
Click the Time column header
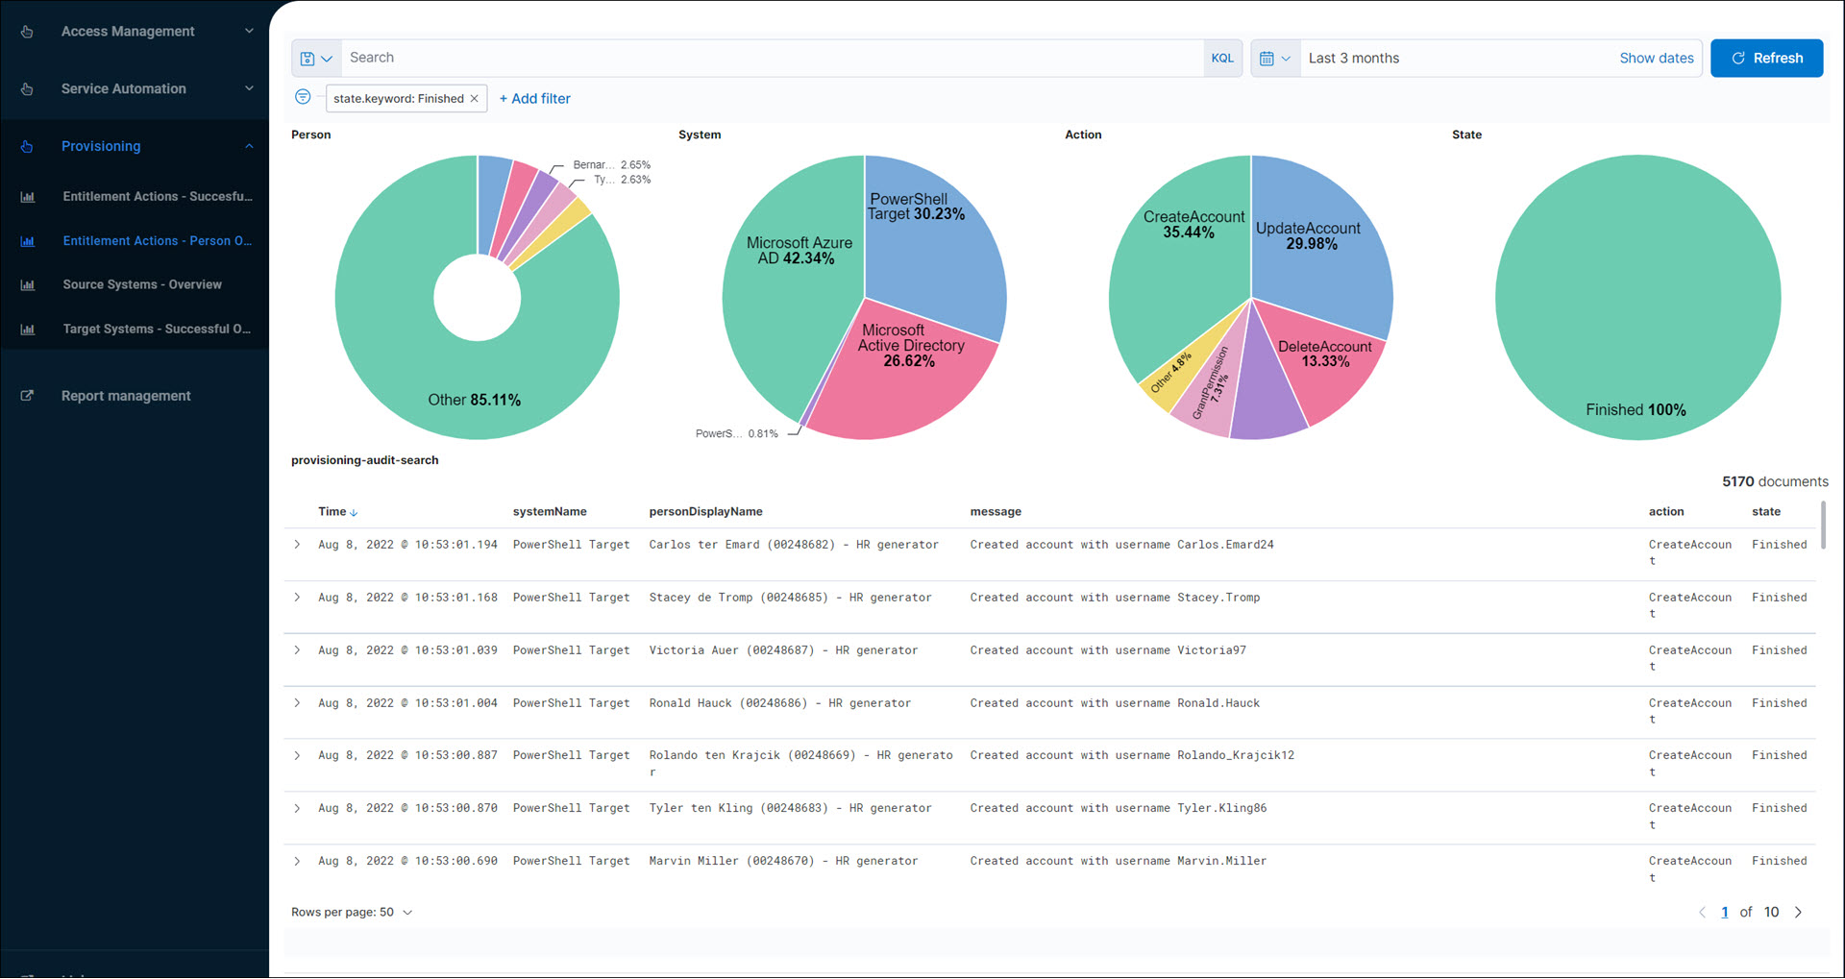(332, 512)
